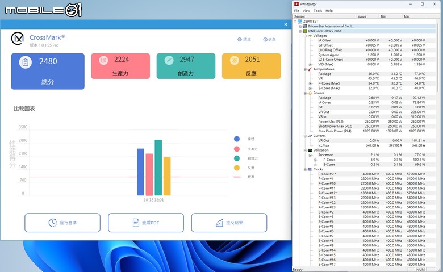Click the blue legend dot in the comparison chart
Screen dimensions: 443x272
pos(237,139)
